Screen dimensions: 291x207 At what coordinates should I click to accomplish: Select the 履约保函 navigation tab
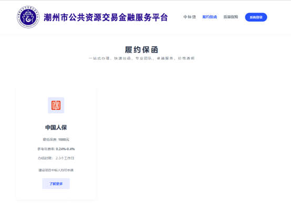[x=210, y=17]
